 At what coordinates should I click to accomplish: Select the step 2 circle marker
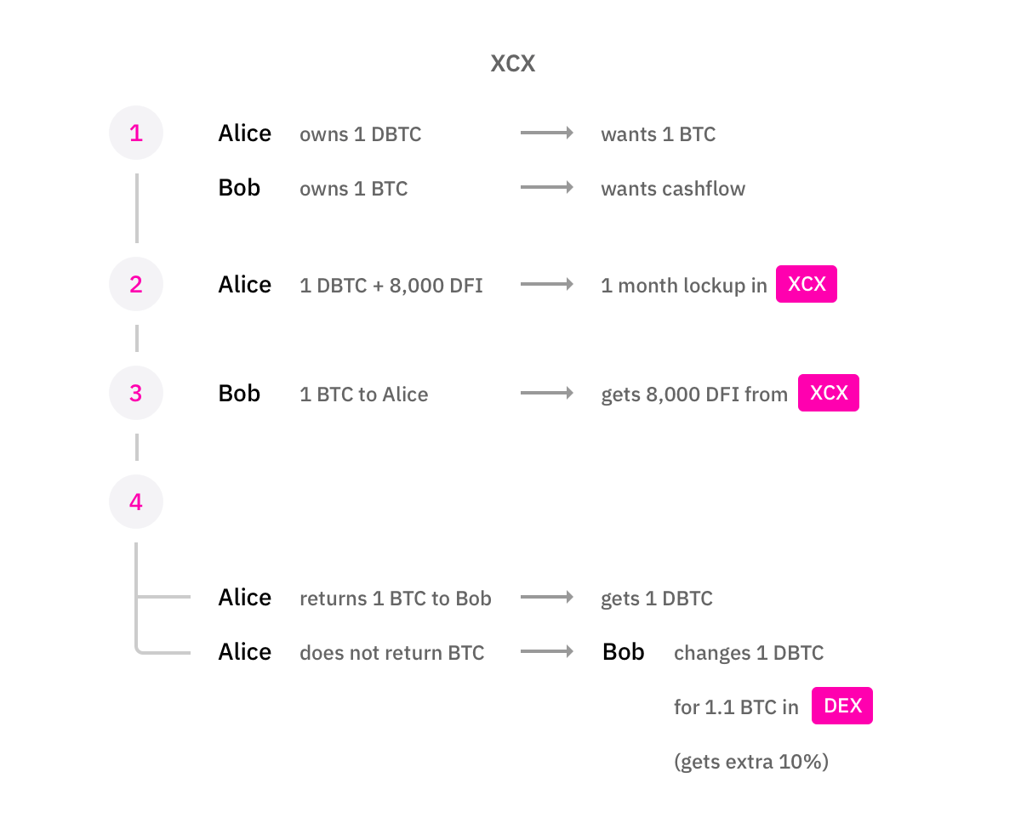coord(136,284)
